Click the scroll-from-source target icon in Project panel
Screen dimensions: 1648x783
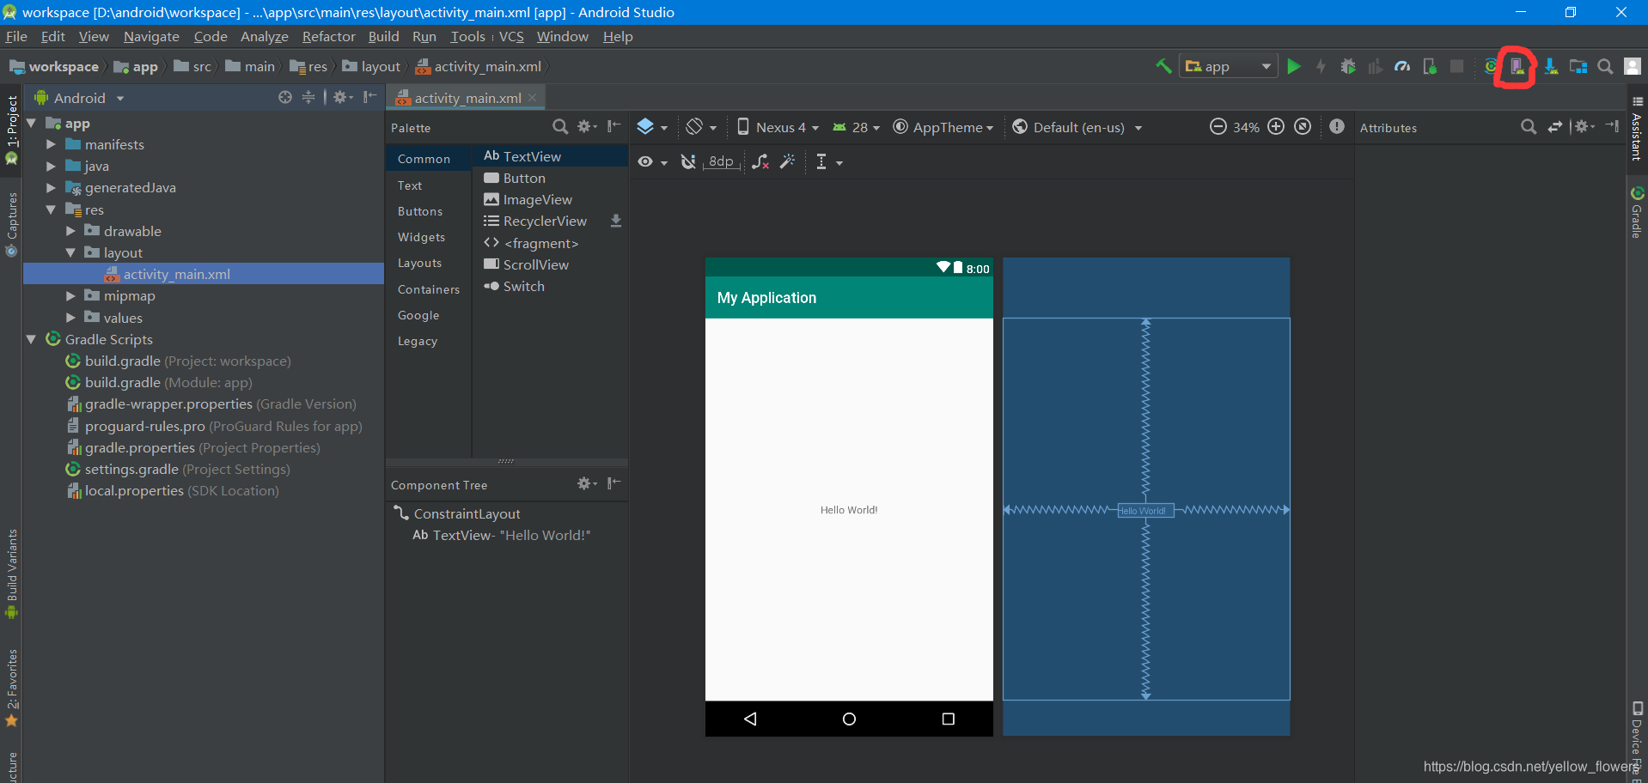[x=285, y=97]
